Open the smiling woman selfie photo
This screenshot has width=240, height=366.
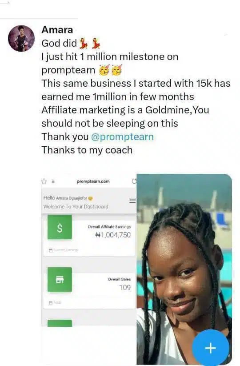coord(184,269)
